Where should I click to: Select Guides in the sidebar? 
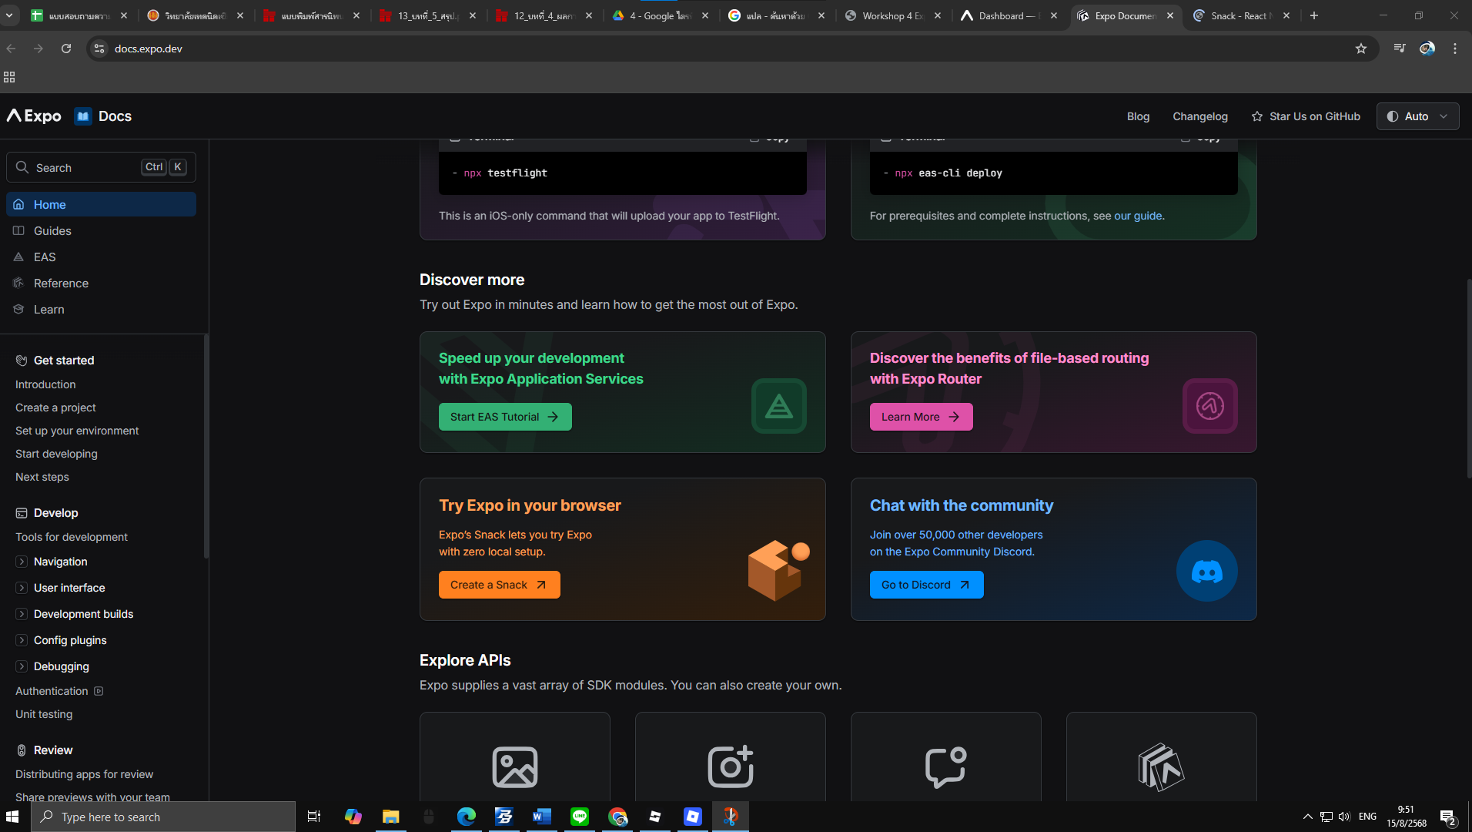[52, 231]
